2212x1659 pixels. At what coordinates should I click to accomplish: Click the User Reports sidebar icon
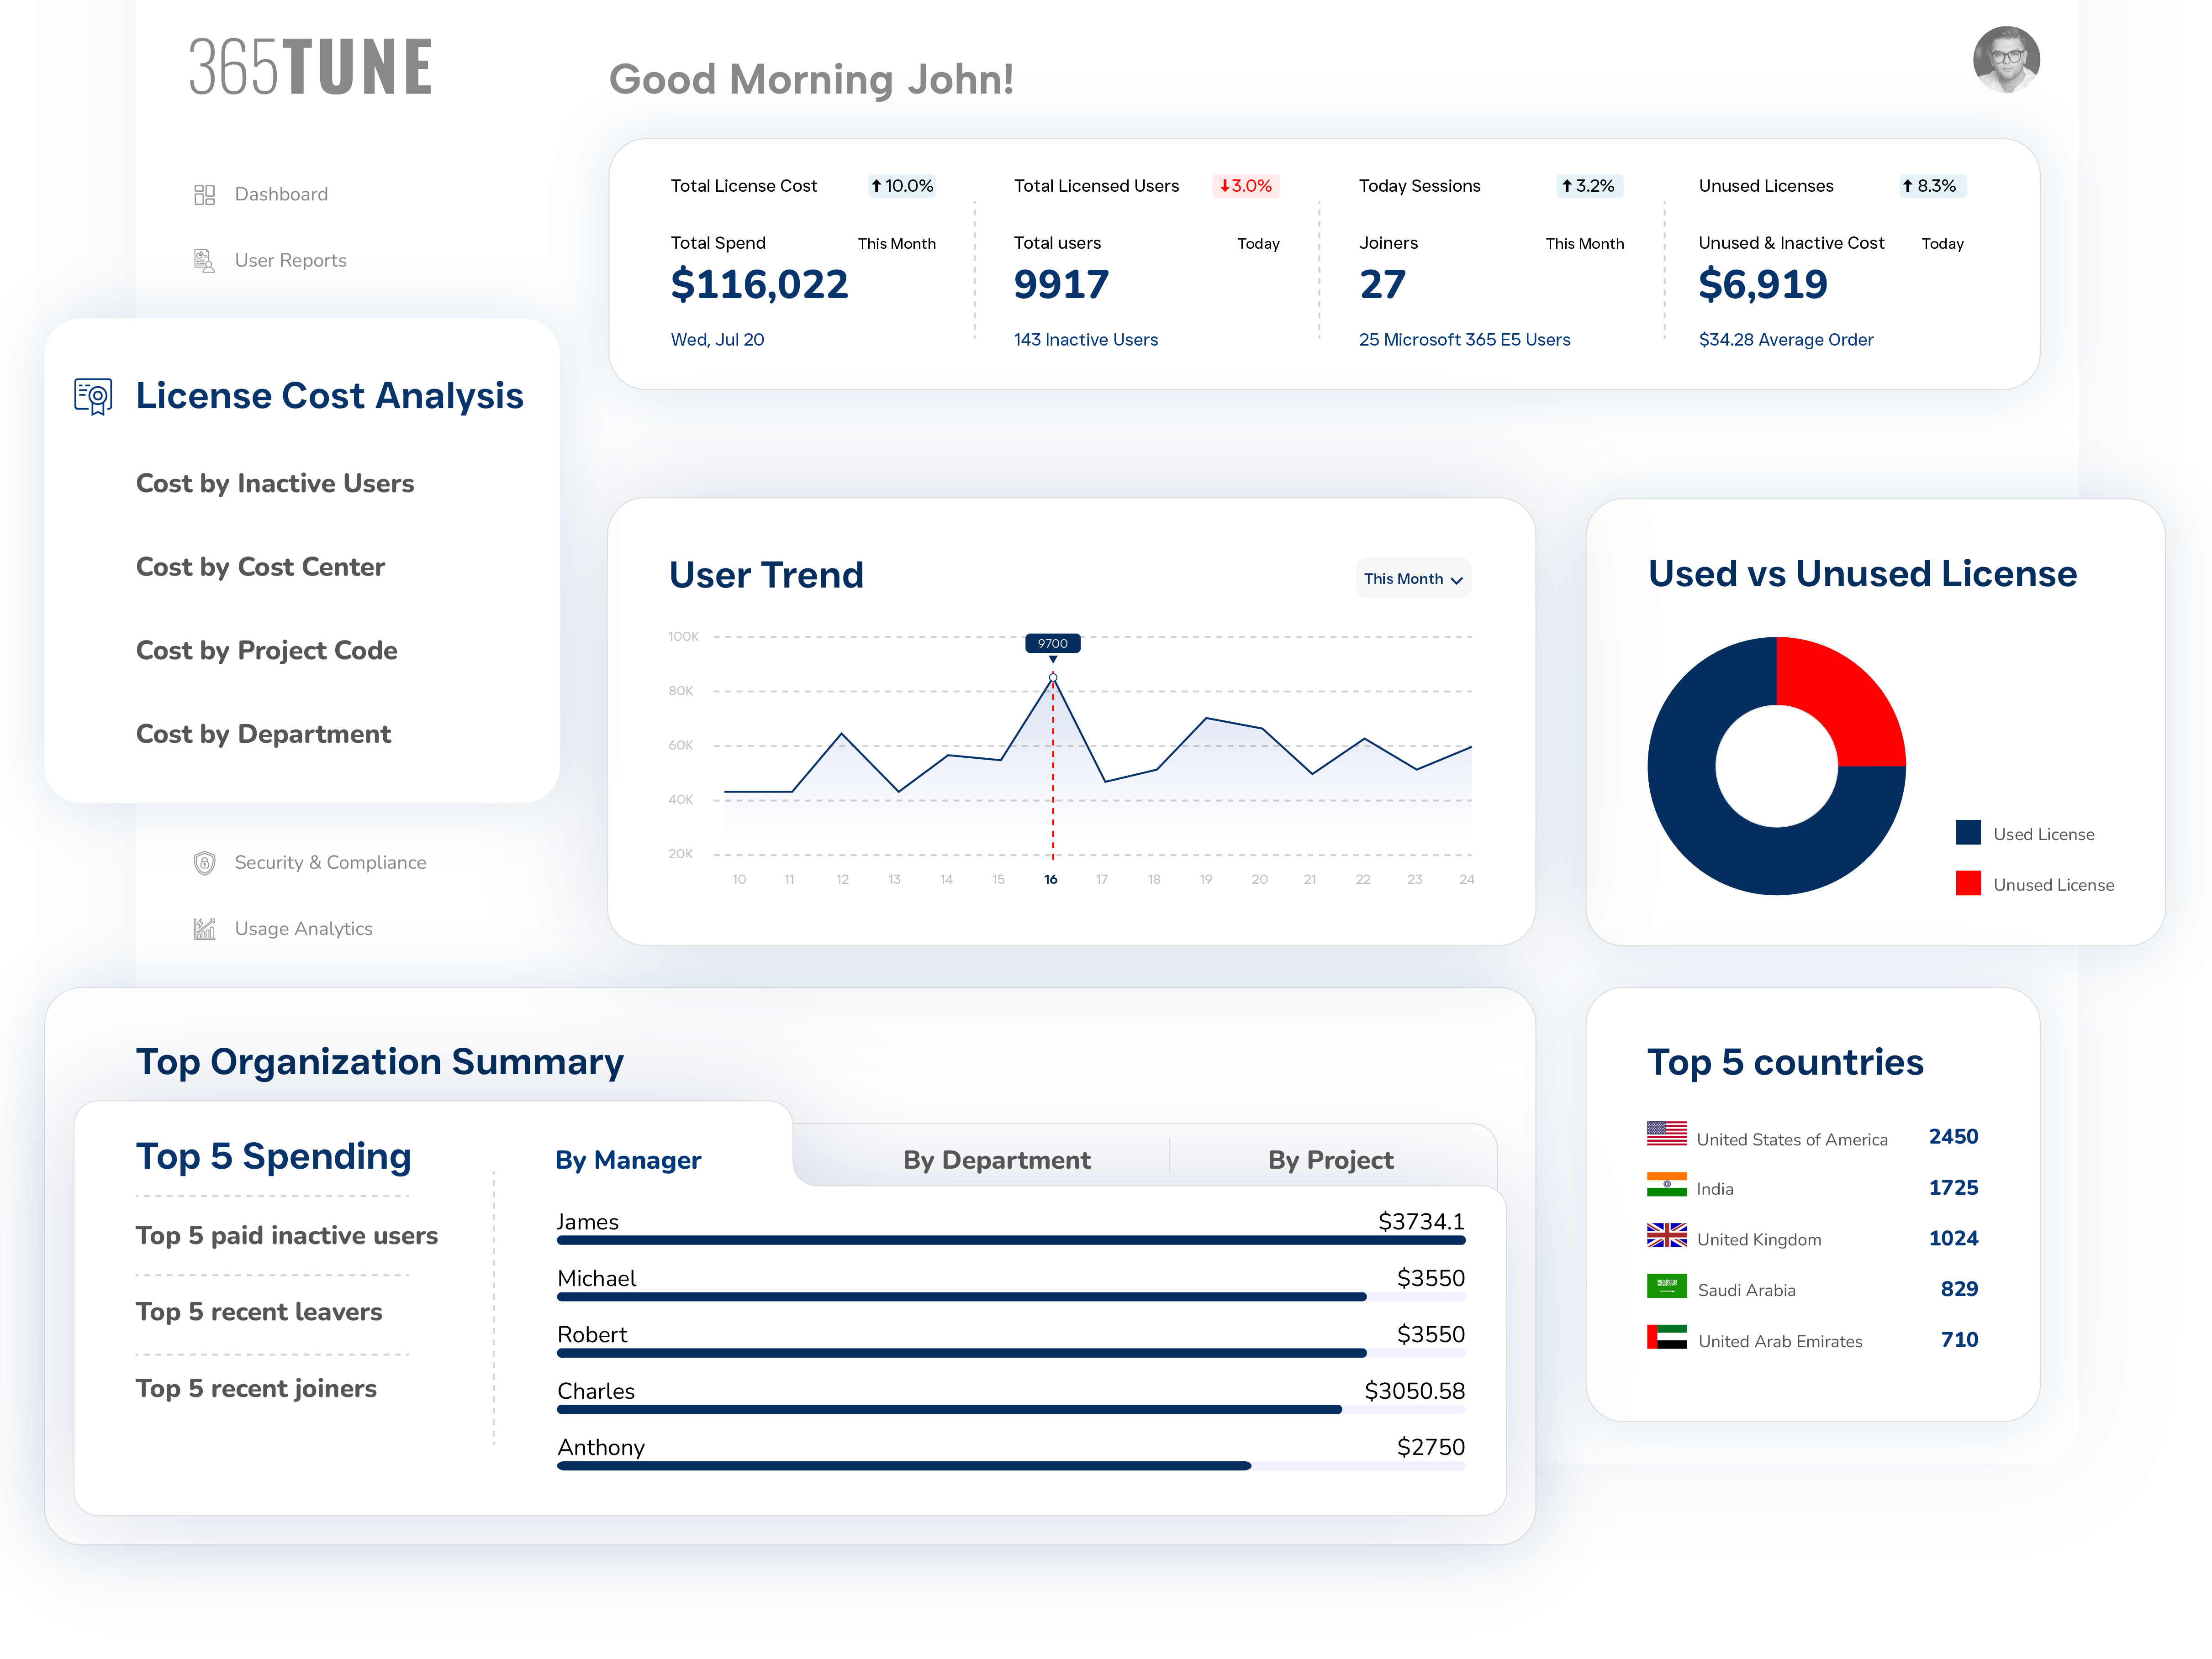(x=204, y=261)
